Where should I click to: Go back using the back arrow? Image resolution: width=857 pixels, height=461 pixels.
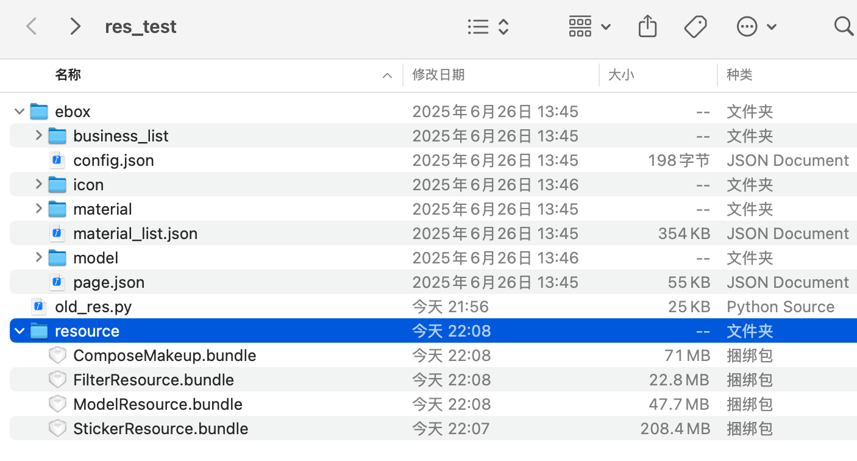[x=32, y=26]
